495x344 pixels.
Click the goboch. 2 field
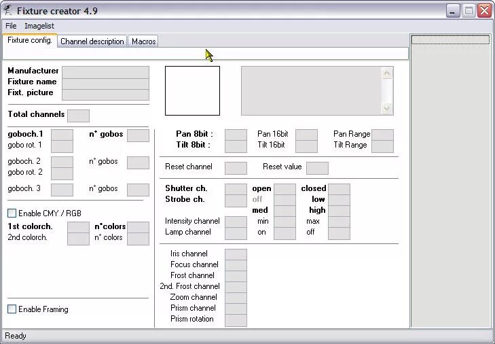pyautogui.click(x=62, y=162)
